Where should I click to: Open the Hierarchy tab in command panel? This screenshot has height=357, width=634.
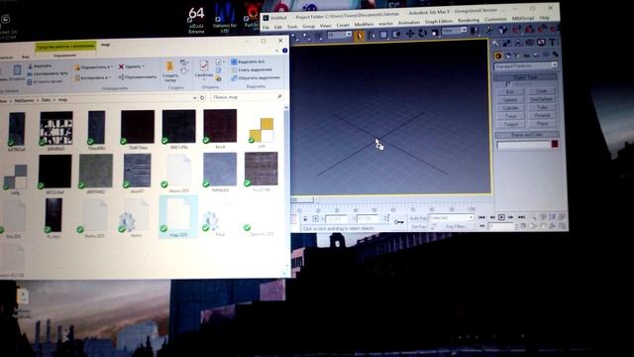[518, 43]
